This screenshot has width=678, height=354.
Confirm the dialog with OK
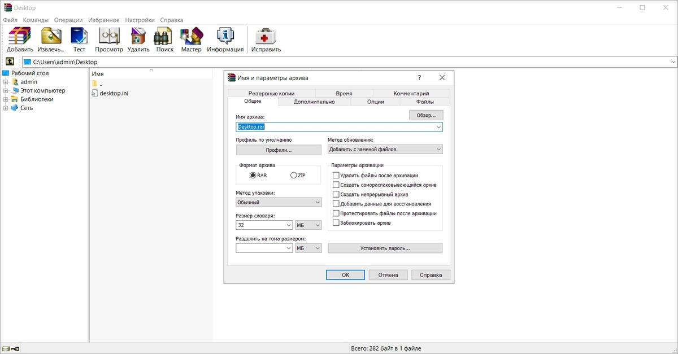[x=345, y=275]
